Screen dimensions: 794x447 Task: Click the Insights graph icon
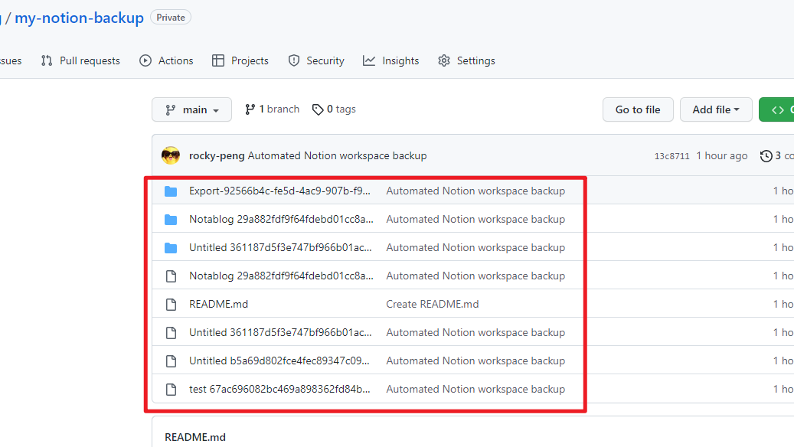click(369, 60)
